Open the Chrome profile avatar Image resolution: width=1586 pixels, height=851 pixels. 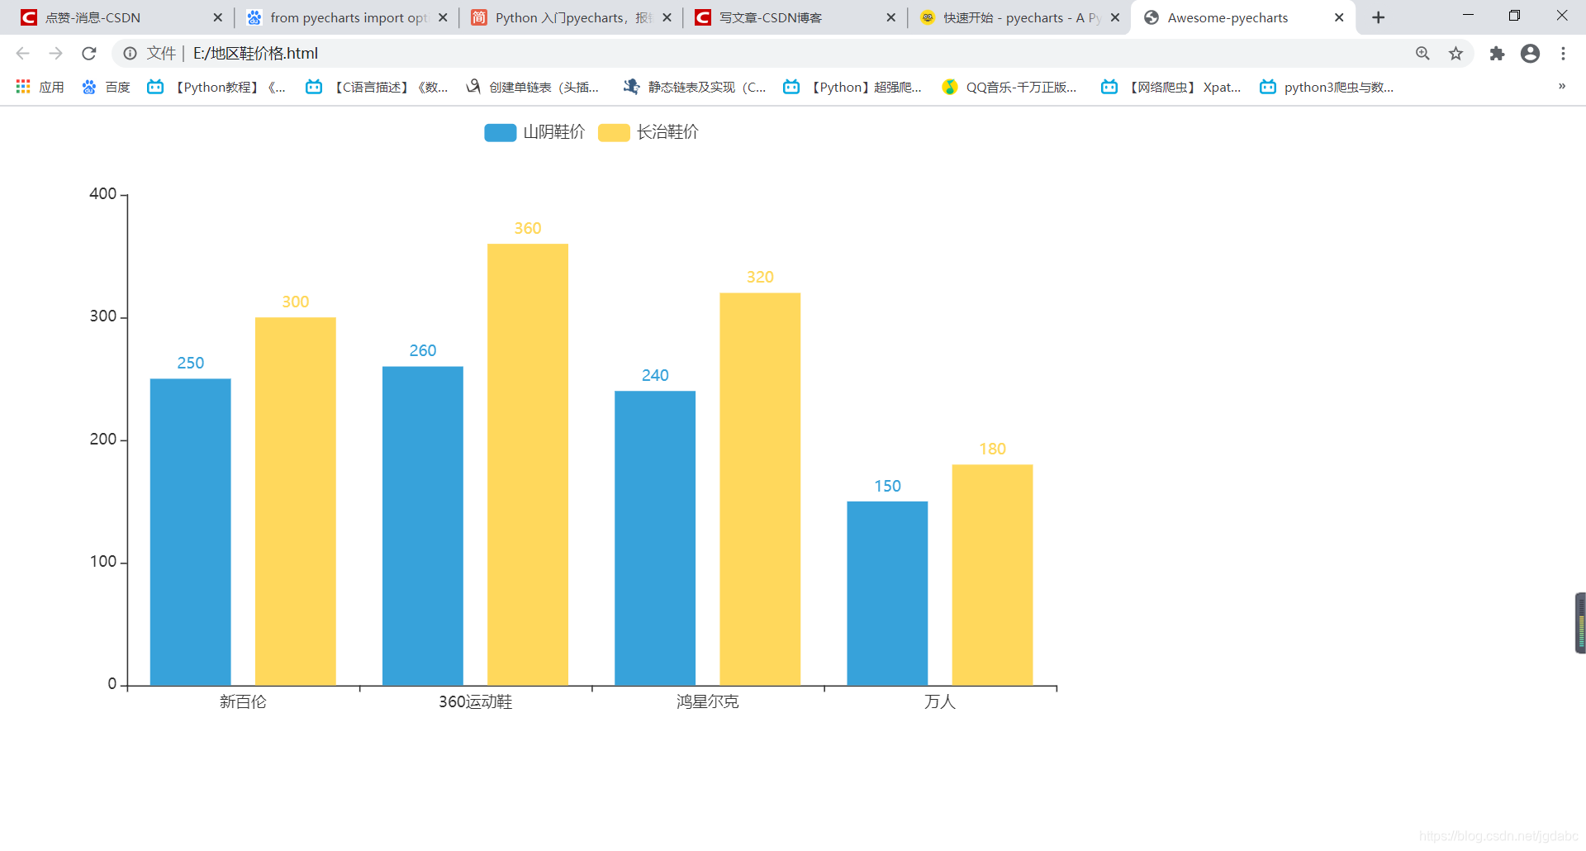pos(1530,54)
